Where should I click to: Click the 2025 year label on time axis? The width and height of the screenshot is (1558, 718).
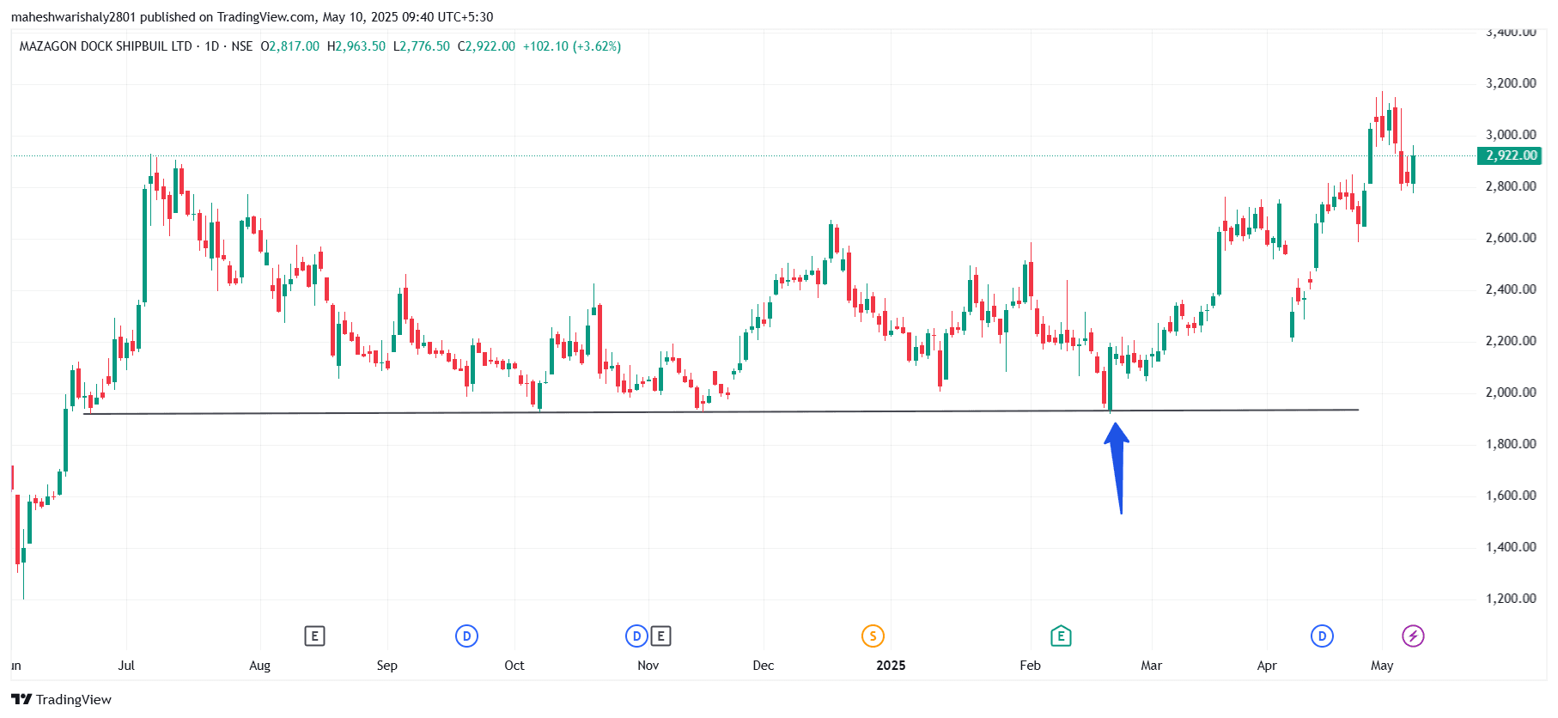coord(891,666)
